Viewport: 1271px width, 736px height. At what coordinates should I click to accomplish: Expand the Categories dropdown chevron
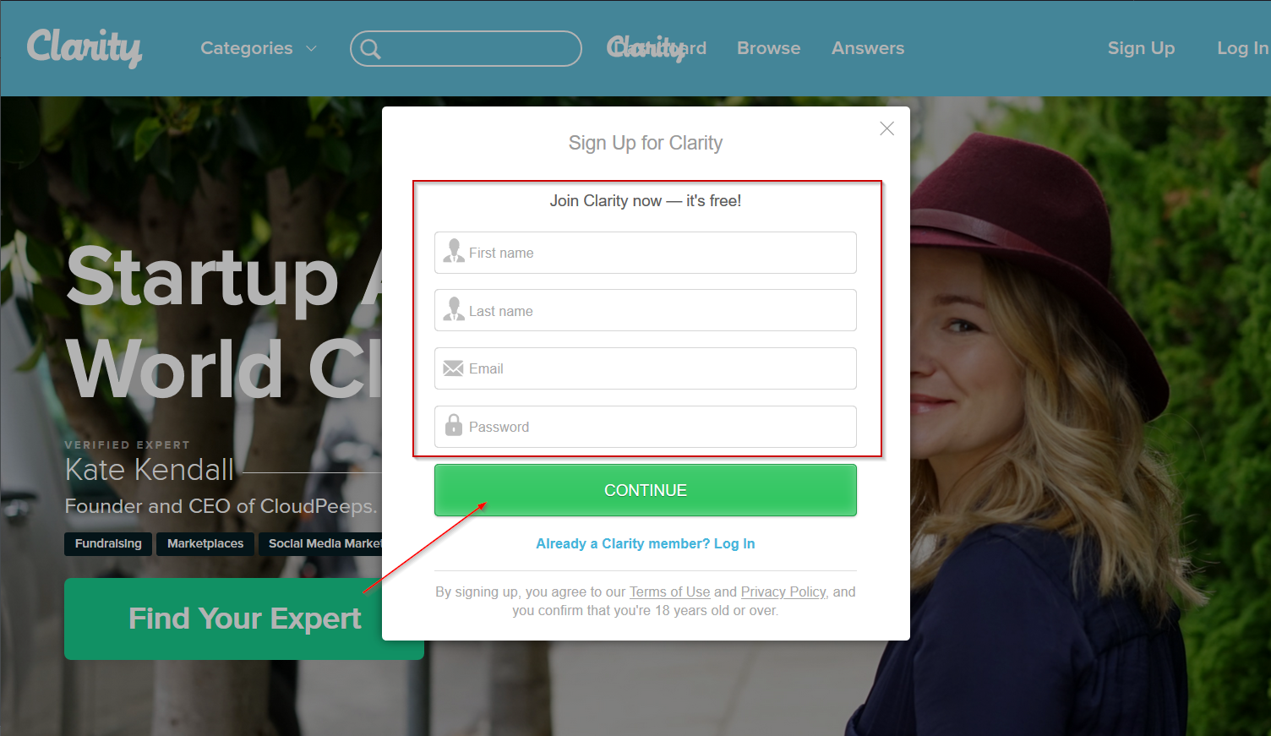tap(311, 49)
